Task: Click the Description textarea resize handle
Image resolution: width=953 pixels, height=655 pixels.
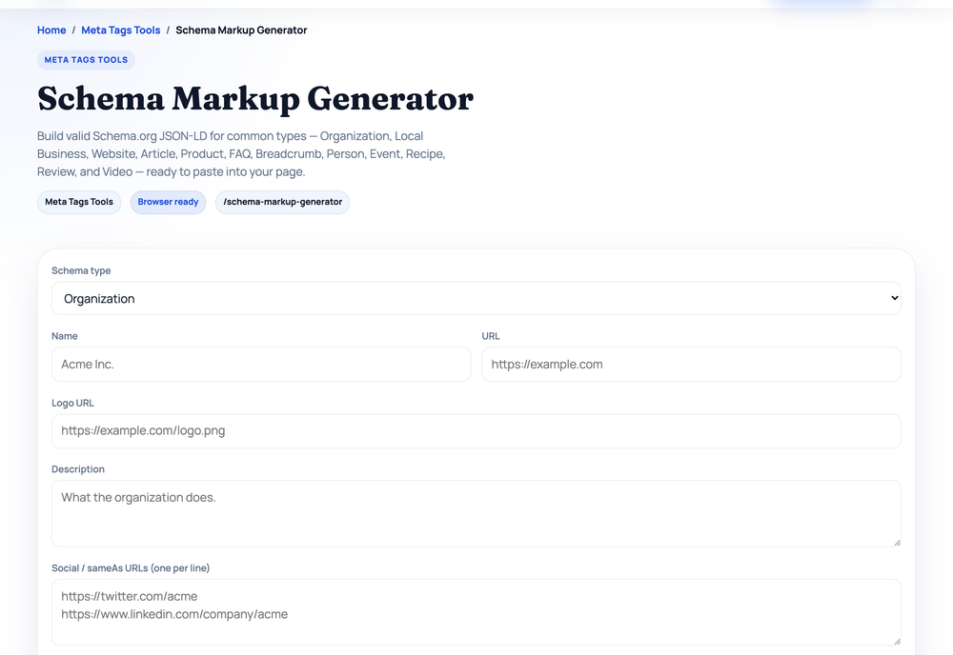Action: (x=897, y=543)
